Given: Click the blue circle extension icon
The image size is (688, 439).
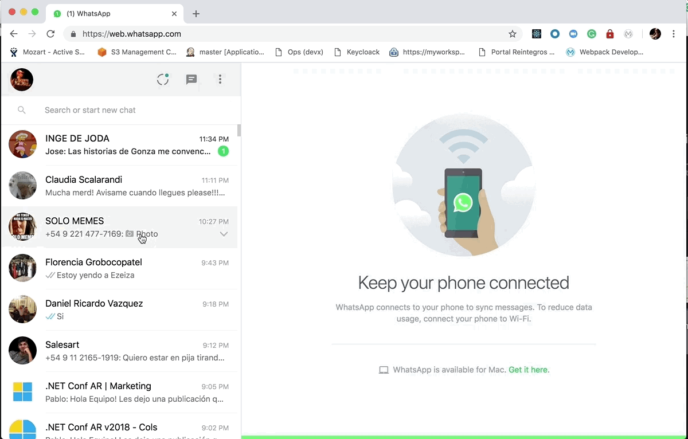Looking at the screenshot, I should (555, 34).
